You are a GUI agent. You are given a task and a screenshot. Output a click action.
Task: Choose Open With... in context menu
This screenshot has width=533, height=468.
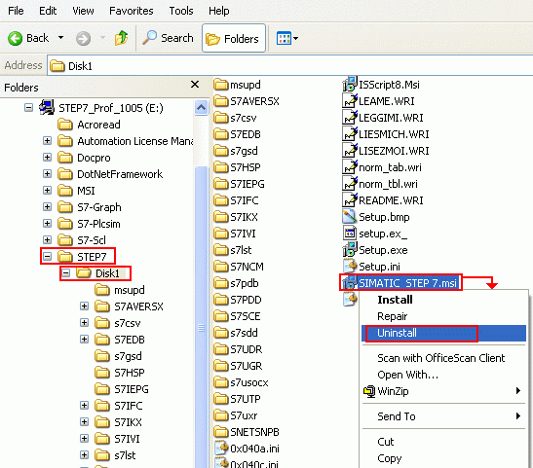408,375
